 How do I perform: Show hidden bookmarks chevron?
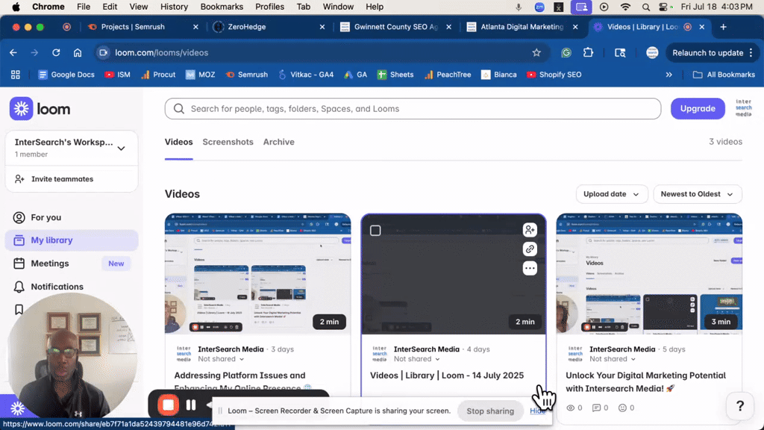pyautogui.click(x=669, y=75)
